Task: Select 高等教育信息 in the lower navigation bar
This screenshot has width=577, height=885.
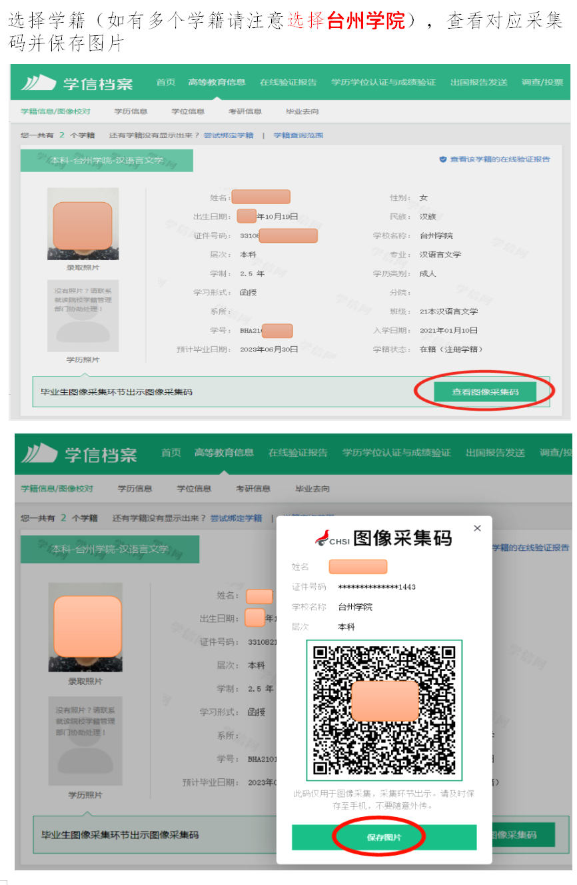Action: (x=224, y=453)
